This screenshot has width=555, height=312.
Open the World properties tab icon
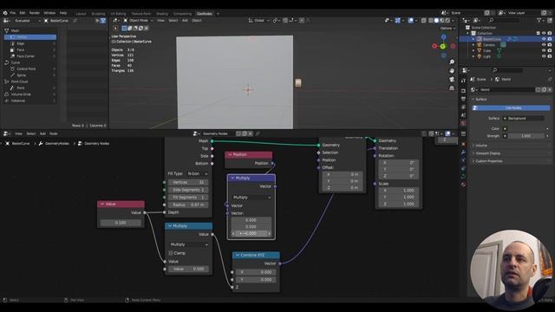[463, 123]
